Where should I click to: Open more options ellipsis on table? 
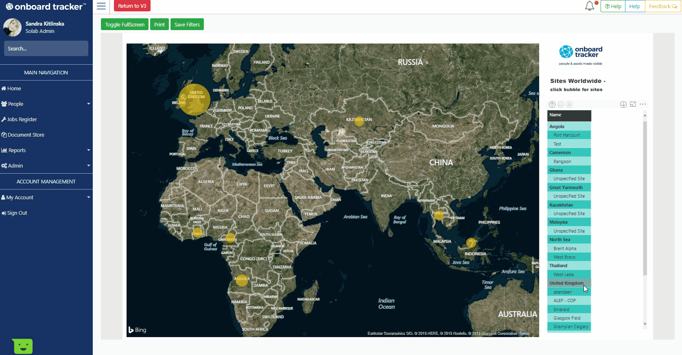[x=643, y=105]
